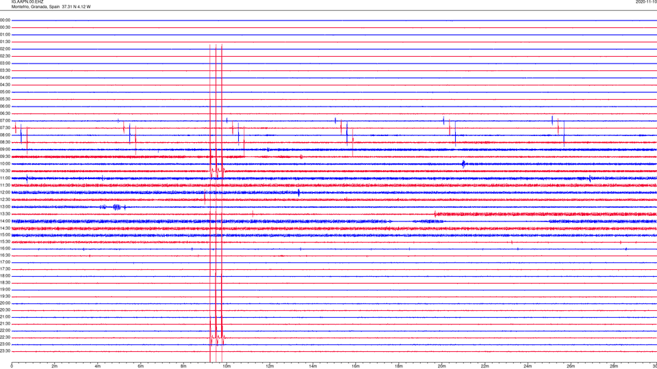The width and height of the screenshot is (657, 369).
Task: Select the 21:00 time label
Action: coord(5,317)
